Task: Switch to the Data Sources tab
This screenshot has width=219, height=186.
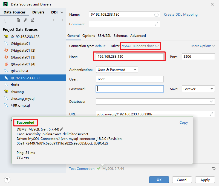Action: tap(15, 12)
